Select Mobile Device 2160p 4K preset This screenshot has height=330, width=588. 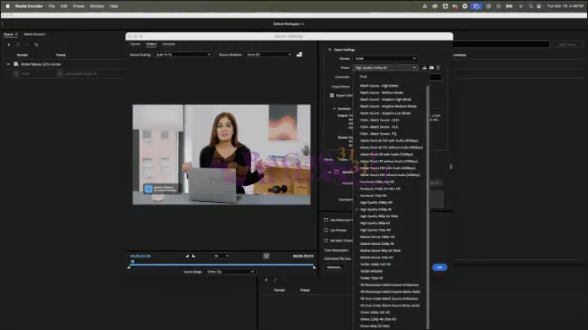[x=377, y=244]
